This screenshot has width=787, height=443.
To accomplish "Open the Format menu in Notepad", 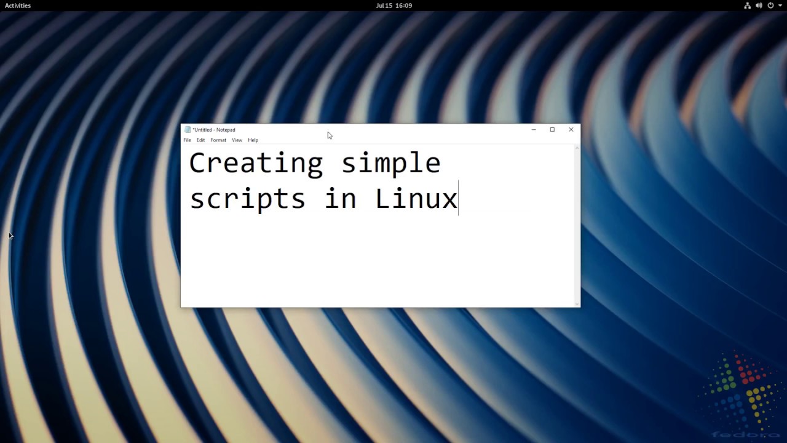I will coord(218,140).
